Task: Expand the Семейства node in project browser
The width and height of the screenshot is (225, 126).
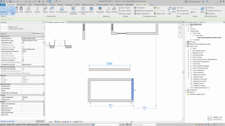Action: coord(186,90)
